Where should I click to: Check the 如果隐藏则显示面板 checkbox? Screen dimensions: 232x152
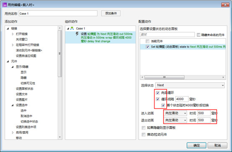pyautogui.click(x=143, y=128)
